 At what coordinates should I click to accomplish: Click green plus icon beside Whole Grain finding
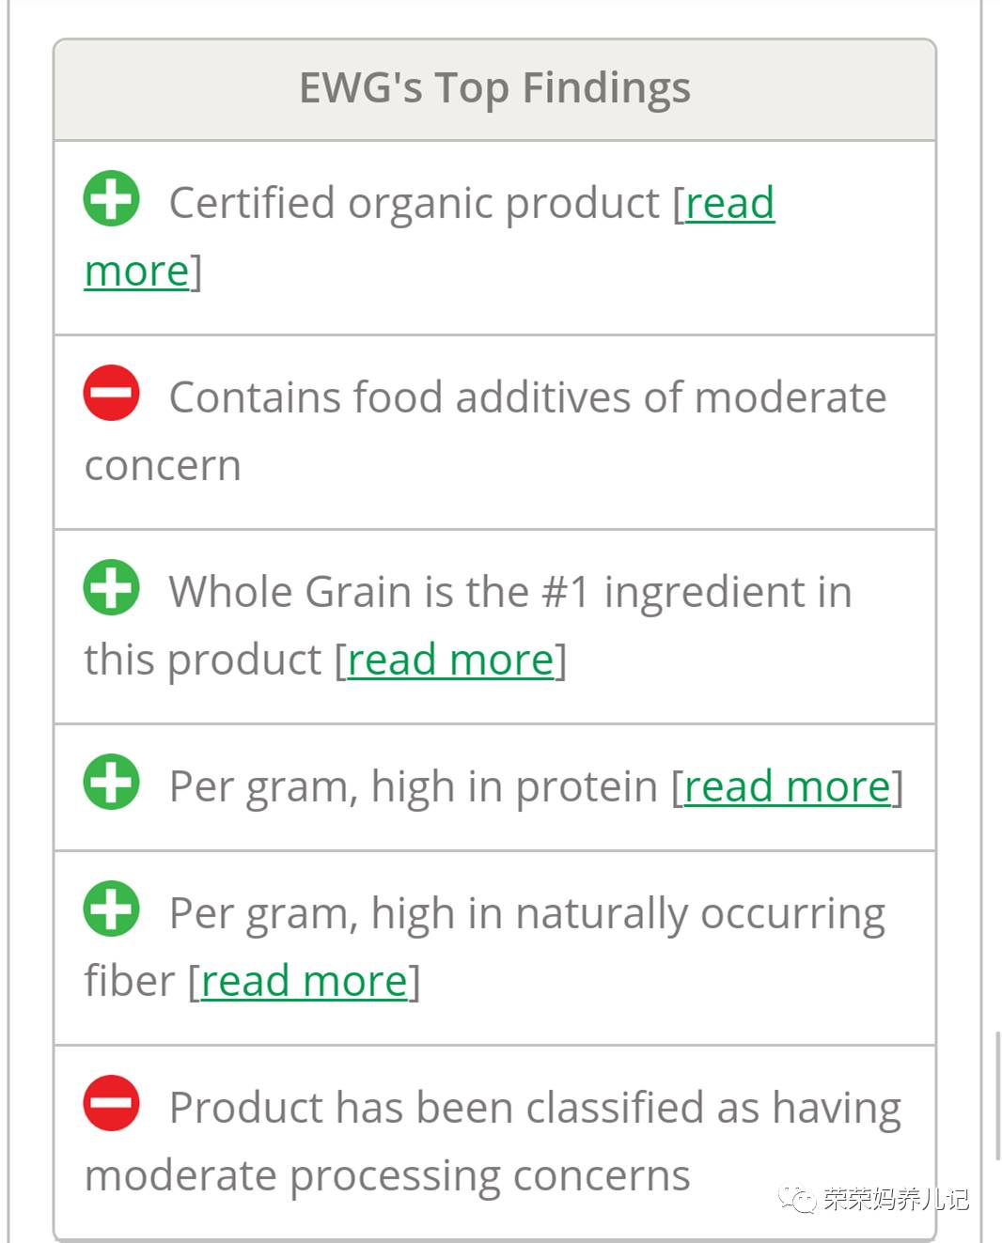pos(111,587)
